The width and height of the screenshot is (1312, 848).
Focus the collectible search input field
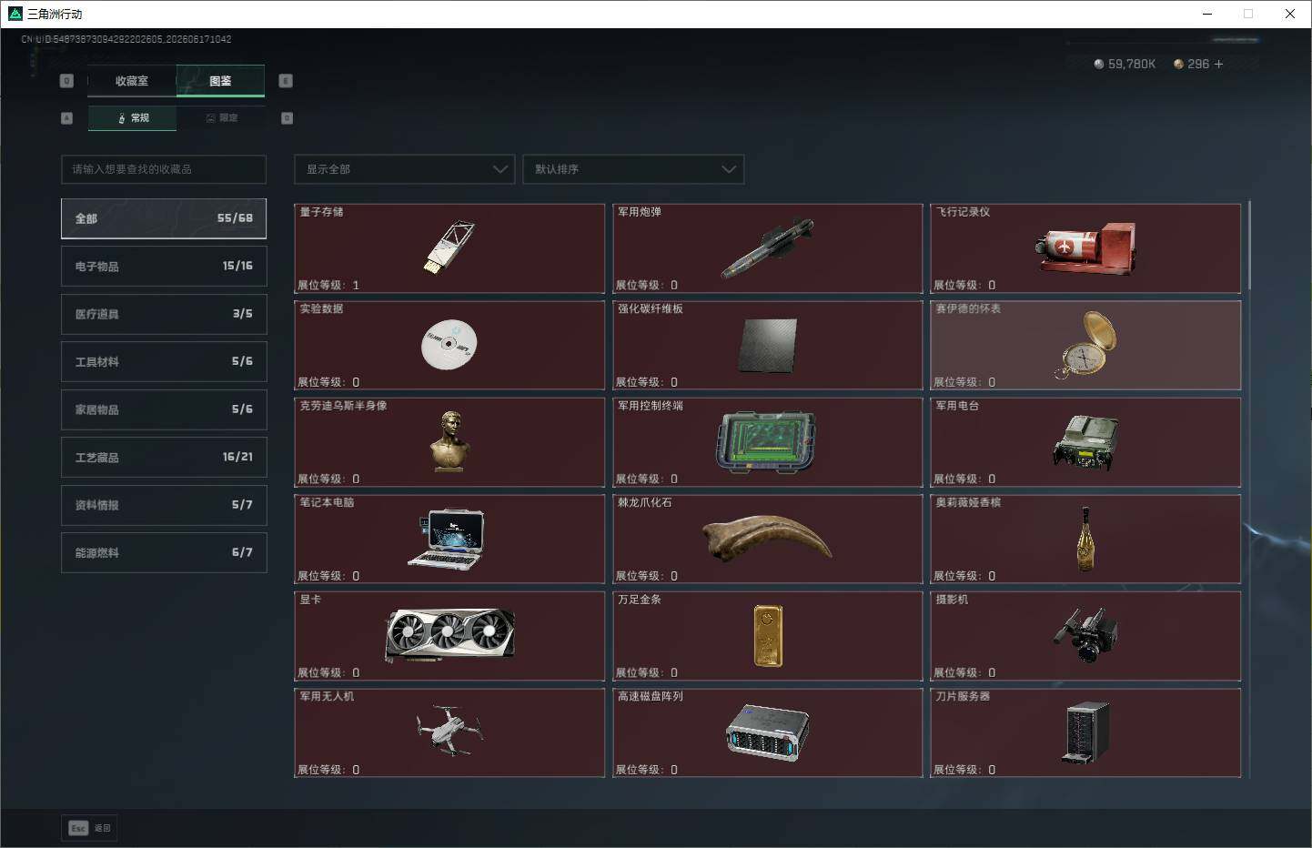(x=164, y=169)
